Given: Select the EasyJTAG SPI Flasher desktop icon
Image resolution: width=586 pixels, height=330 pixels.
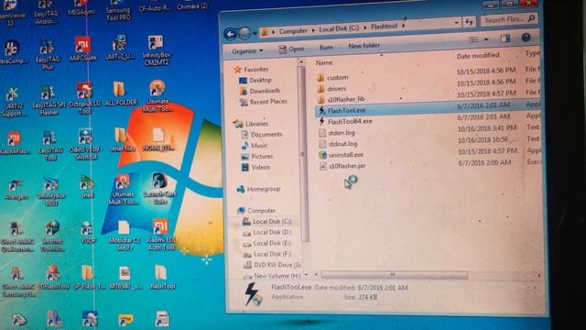Looking at the screenshot, I should (49, 100).
